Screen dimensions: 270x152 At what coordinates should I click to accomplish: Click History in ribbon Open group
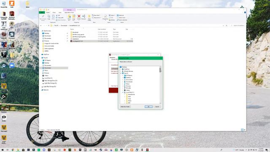click(112, 20)
